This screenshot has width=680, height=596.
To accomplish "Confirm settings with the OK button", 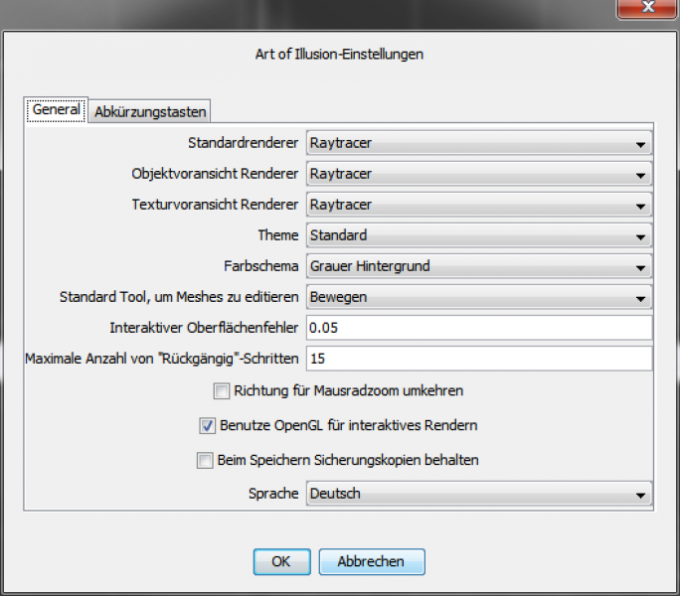I will [282, 562].
